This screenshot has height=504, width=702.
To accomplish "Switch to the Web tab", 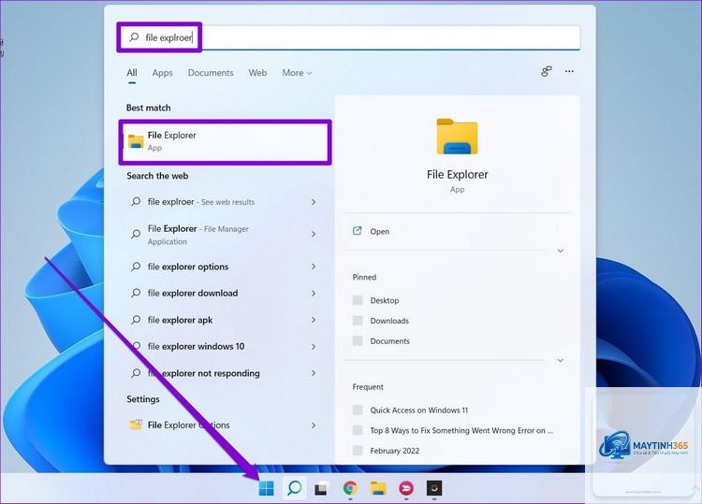I will click(x=257, y=72).
